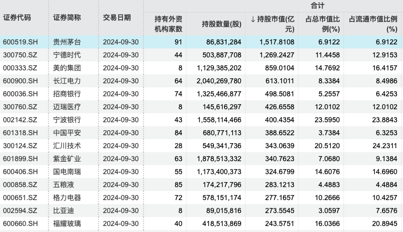Click the 证券简称 column header

(67, 17)
